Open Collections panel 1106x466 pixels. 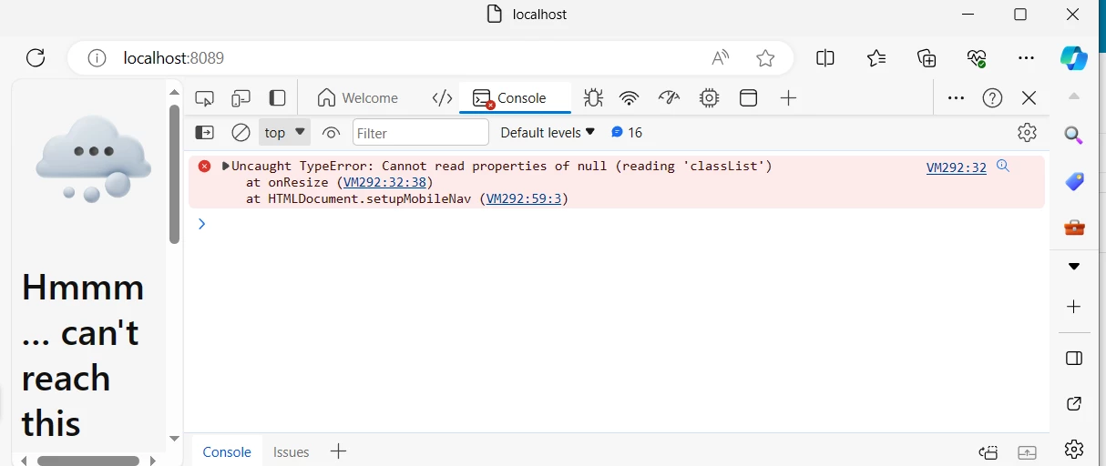tap(927, 58)
